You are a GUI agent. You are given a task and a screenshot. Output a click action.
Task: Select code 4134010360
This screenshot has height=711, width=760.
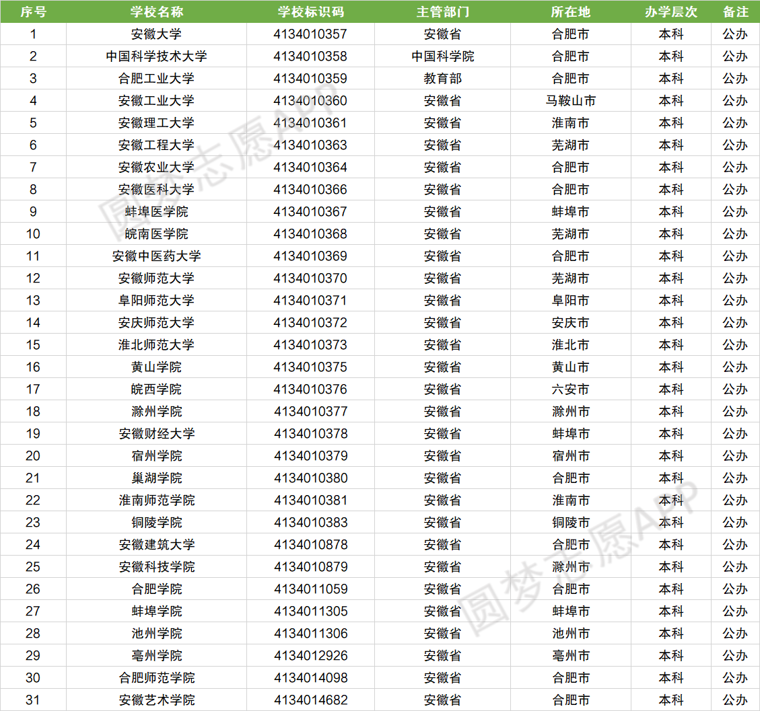pos(310,101)
